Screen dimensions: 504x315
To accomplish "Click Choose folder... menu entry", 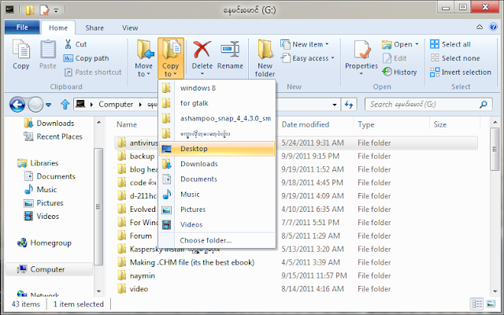I will (x=217, y=240).
